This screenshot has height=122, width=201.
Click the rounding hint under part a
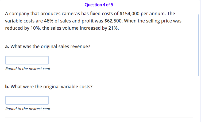[x=28, y=69]
